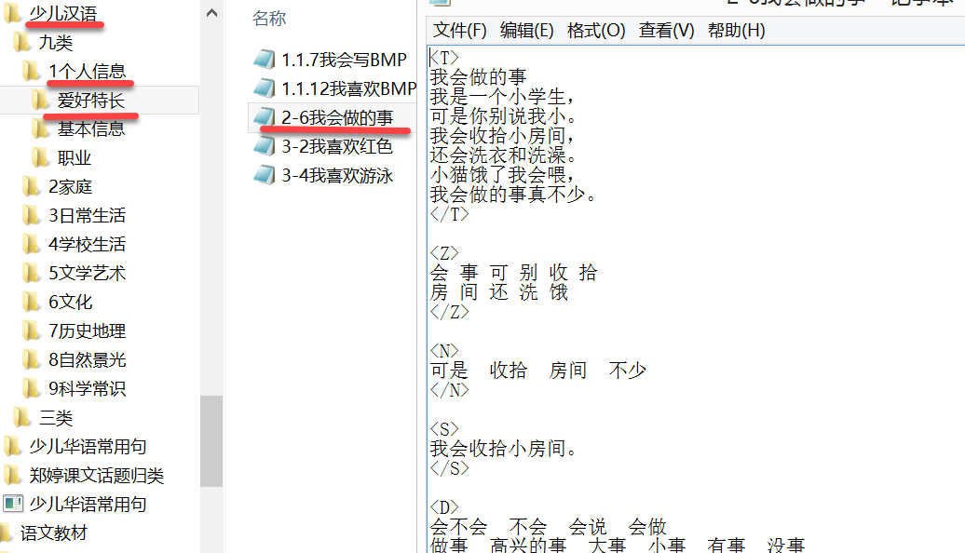965x553 pixels.
Task: Click the 少儿汉语 folder icon
Action: pyautogui.click(x=12, y=13)
